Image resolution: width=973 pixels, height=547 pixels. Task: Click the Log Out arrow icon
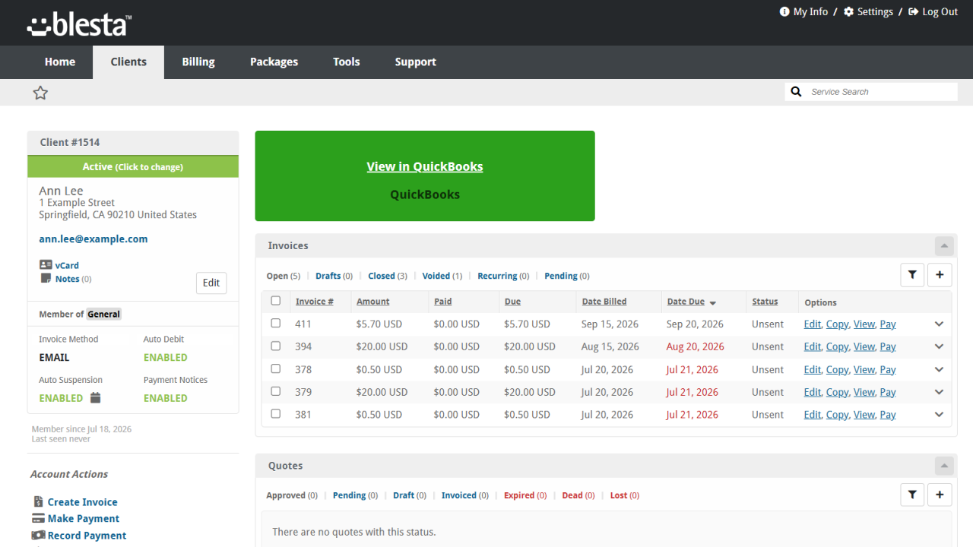pos(913,11)
